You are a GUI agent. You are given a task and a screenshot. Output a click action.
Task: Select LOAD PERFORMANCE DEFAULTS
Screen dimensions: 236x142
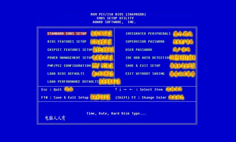point(73,82)
